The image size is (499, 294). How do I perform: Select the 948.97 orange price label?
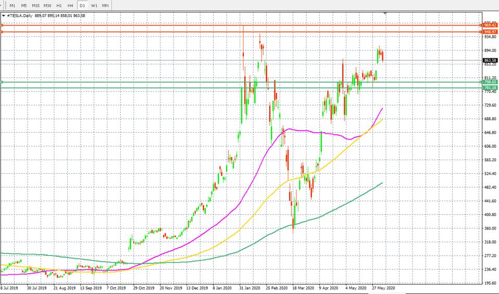pos(490,32)
